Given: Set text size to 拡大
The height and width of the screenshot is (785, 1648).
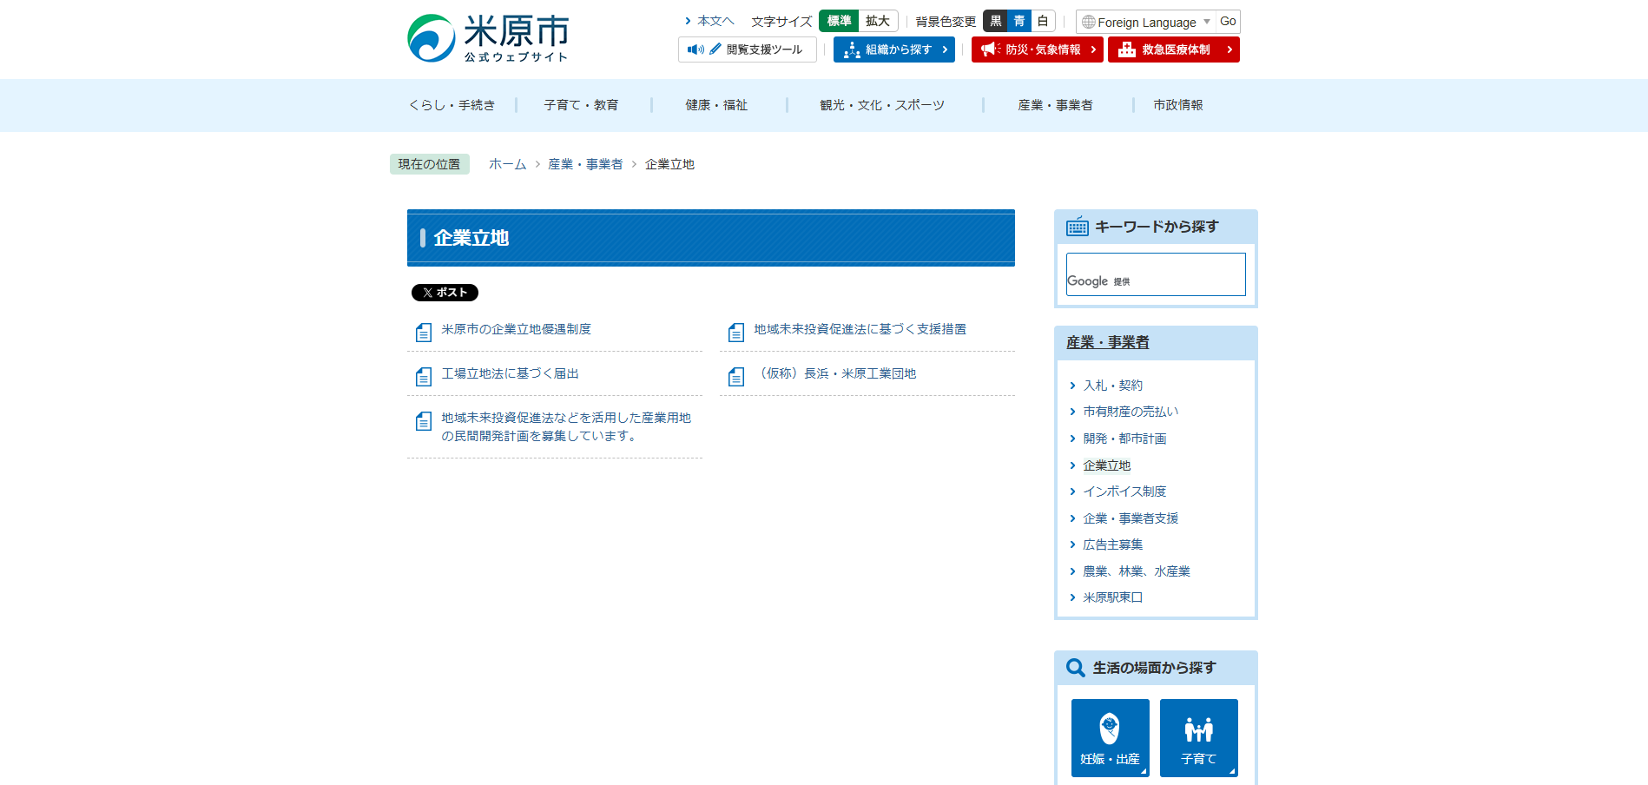Looking at the screenshot, I should [878, 21].
